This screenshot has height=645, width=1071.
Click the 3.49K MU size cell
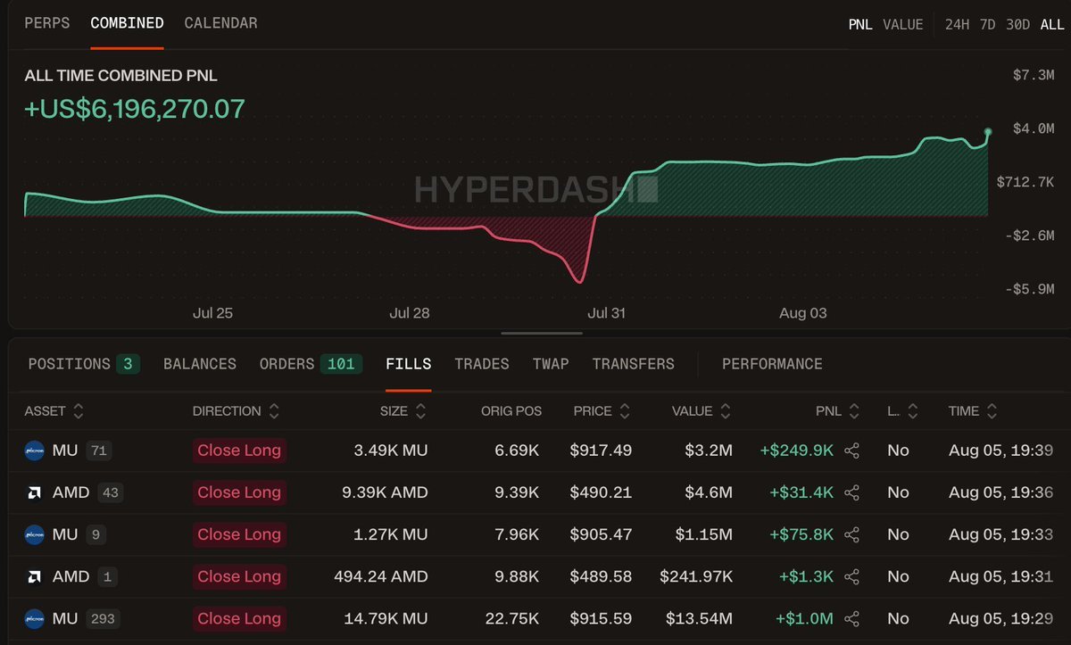(x=390, y=451)
